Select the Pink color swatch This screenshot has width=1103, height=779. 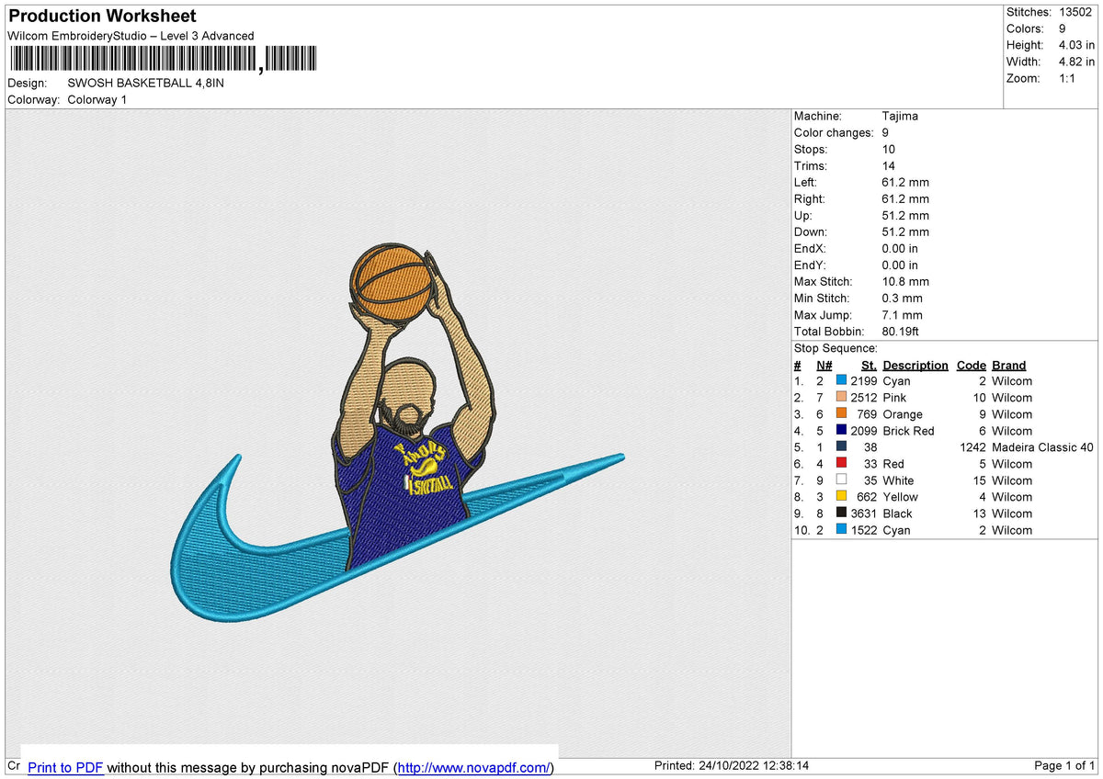841,398
